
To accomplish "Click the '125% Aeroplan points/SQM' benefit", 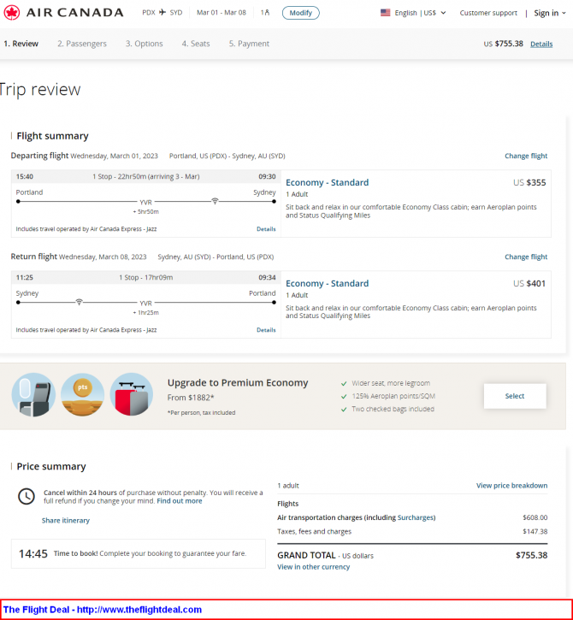I will point(393,396).
